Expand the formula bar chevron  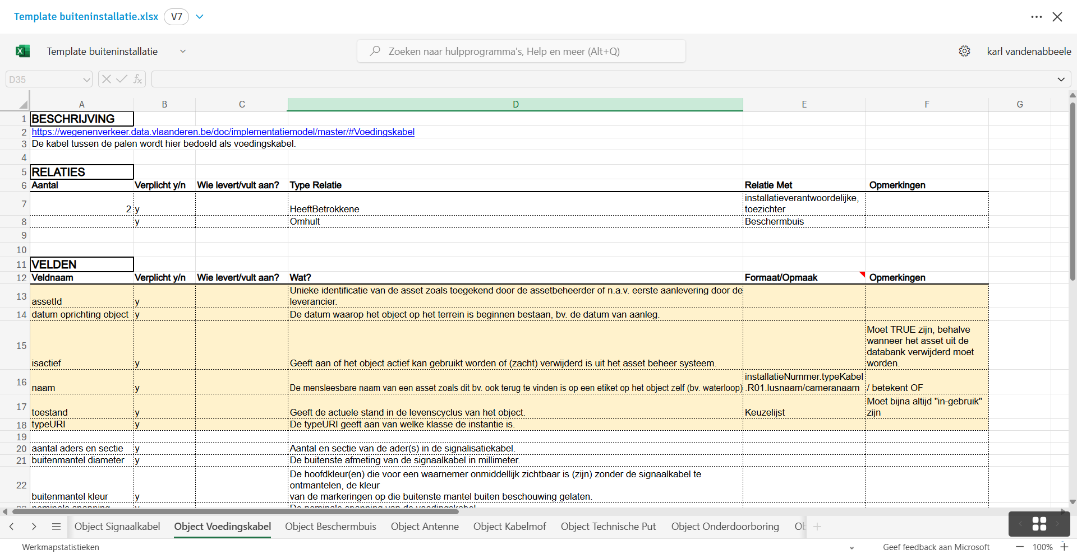tap(1061, 80)
